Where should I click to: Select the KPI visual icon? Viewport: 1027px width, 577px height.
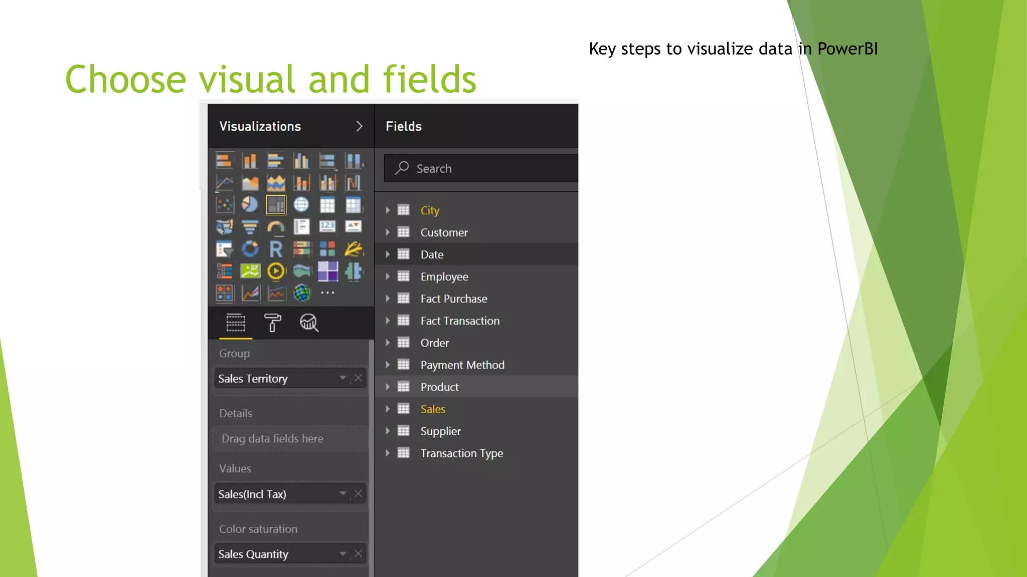click(354, 227)
